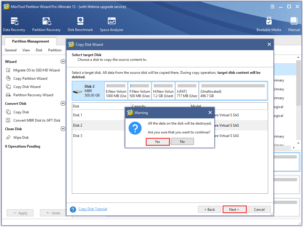
Task: Close the Warning dialog
Action: pos(210,112)
